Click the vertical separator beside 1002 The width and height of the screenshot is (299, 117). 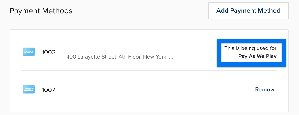coord(60,52)
